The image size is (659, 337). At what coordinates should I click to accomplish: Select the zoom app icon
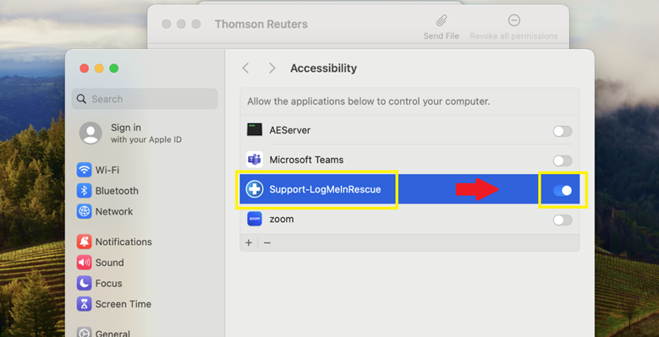coord(255,219)
